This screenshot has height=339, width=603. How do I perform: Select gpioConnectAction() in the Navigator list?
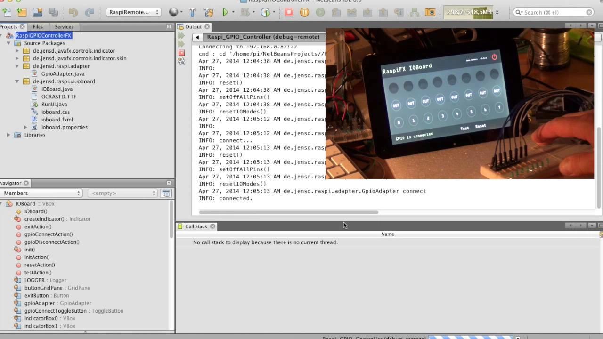coord(49,234)
